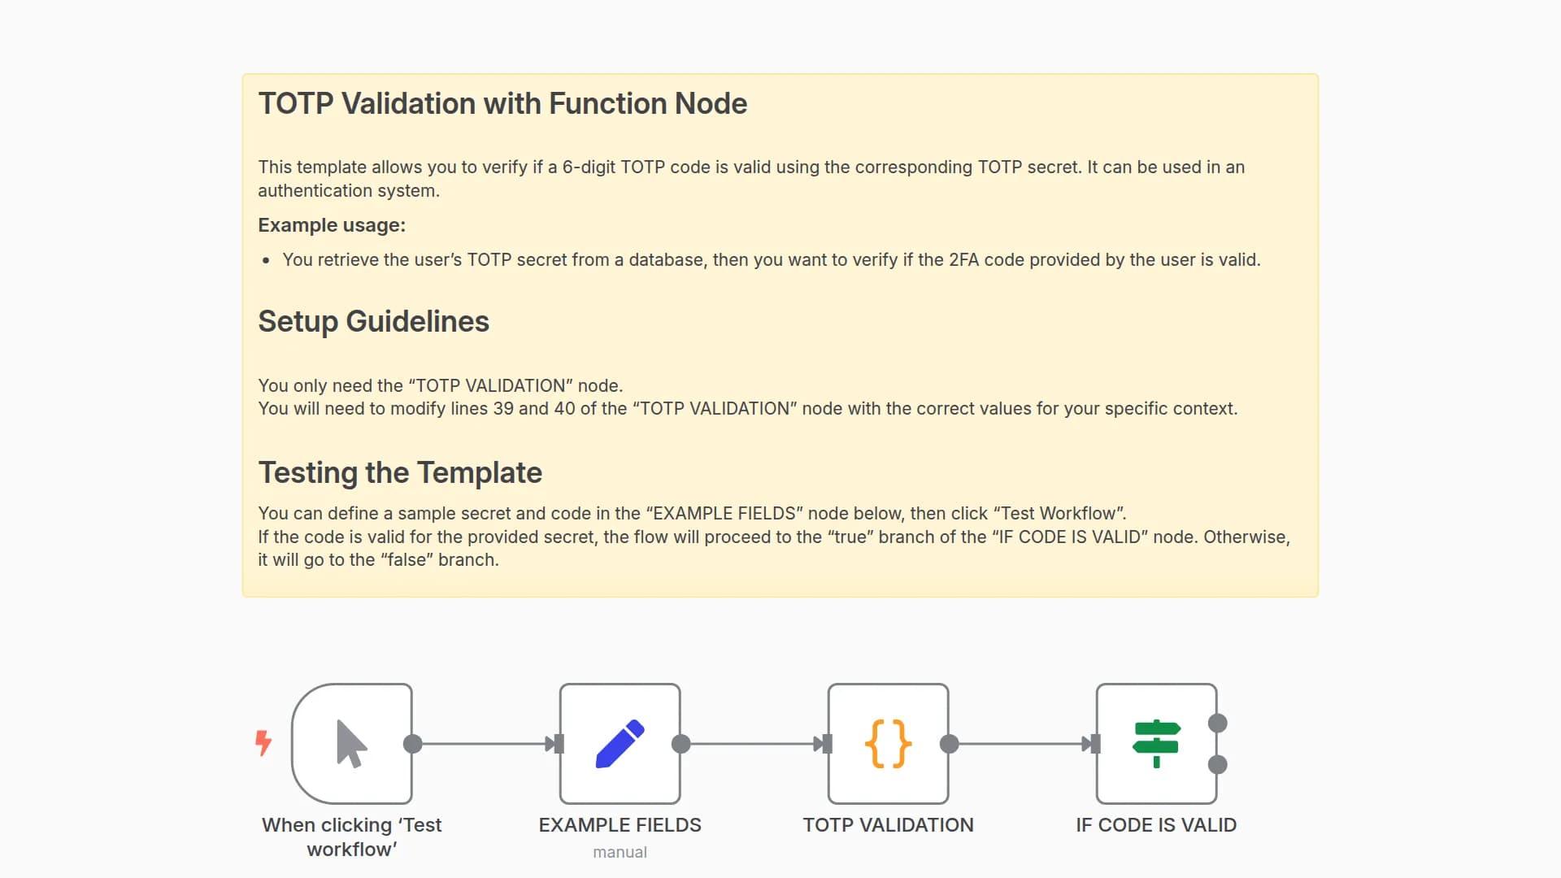Click the TOTP VALIDATION output connector
1561x878 pixels.
[x=948, y=742]
